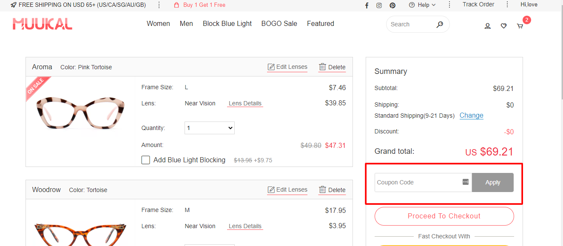The height and width of the screenshot is (246, 563).
Task: Open the shopping cart icon
Action: click(520, 26)
